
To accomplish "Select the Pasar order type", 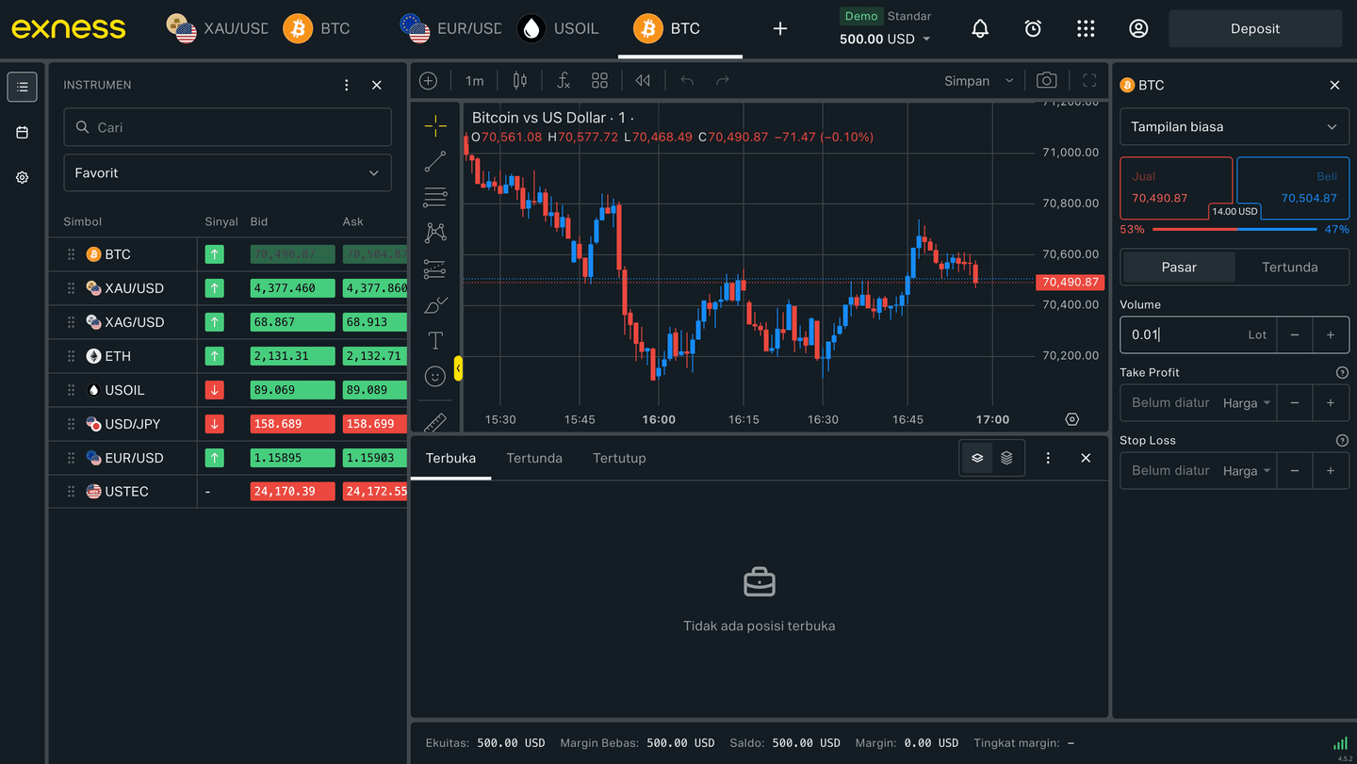I will [1179, 268].
